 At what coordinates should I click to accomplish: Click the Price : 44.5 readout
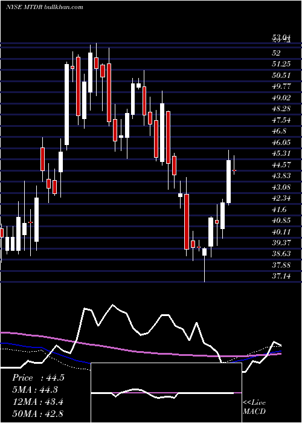(x=38, y=378)
